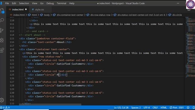
Task: Click html in the breadcrumb
Action: coord(34,15)
